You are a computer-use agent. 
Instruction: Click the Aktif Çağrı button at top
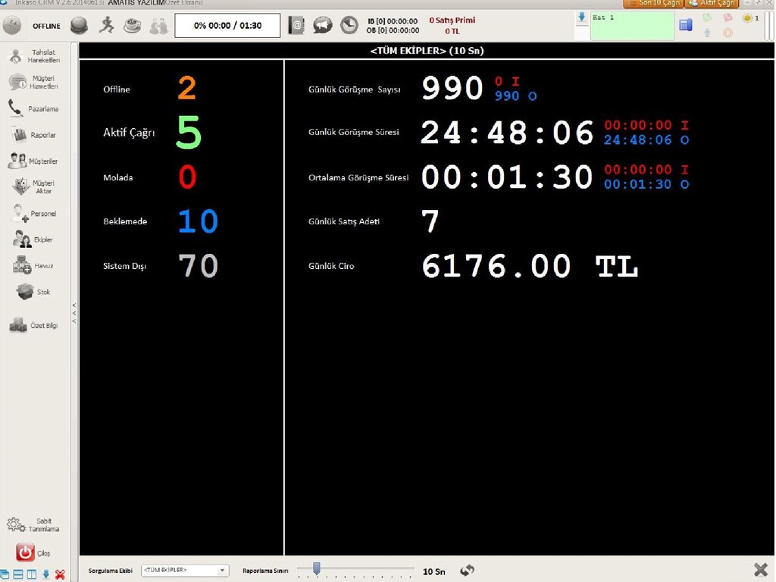[712, 4]
